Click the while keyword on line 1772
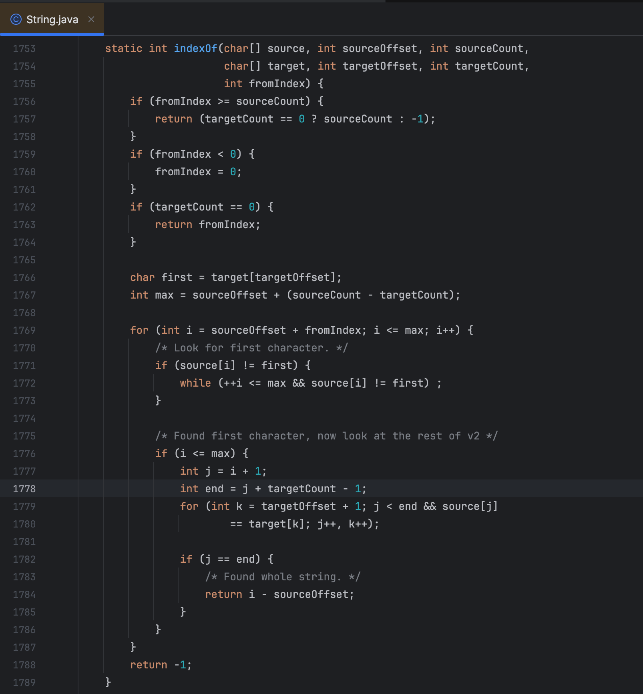 tap(195, 383)
